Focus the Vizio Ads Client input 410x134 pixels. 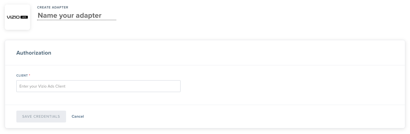click(x=98, y=86)
